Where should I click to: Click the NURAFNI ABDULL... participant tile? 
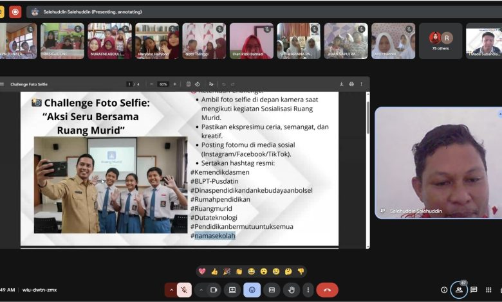(110, 41)
